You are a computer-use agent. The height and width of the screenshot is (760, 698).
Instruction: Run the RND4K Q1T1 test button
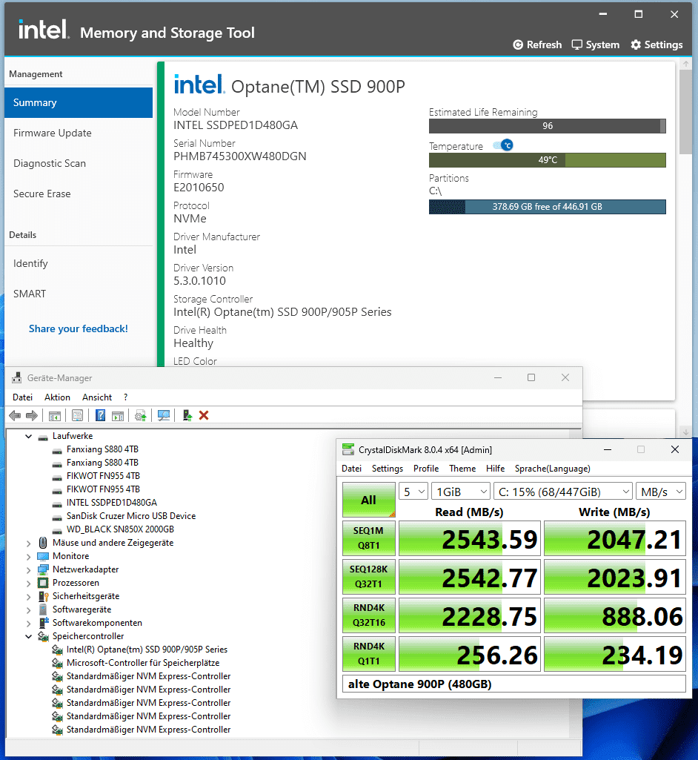tap(368, 653)
